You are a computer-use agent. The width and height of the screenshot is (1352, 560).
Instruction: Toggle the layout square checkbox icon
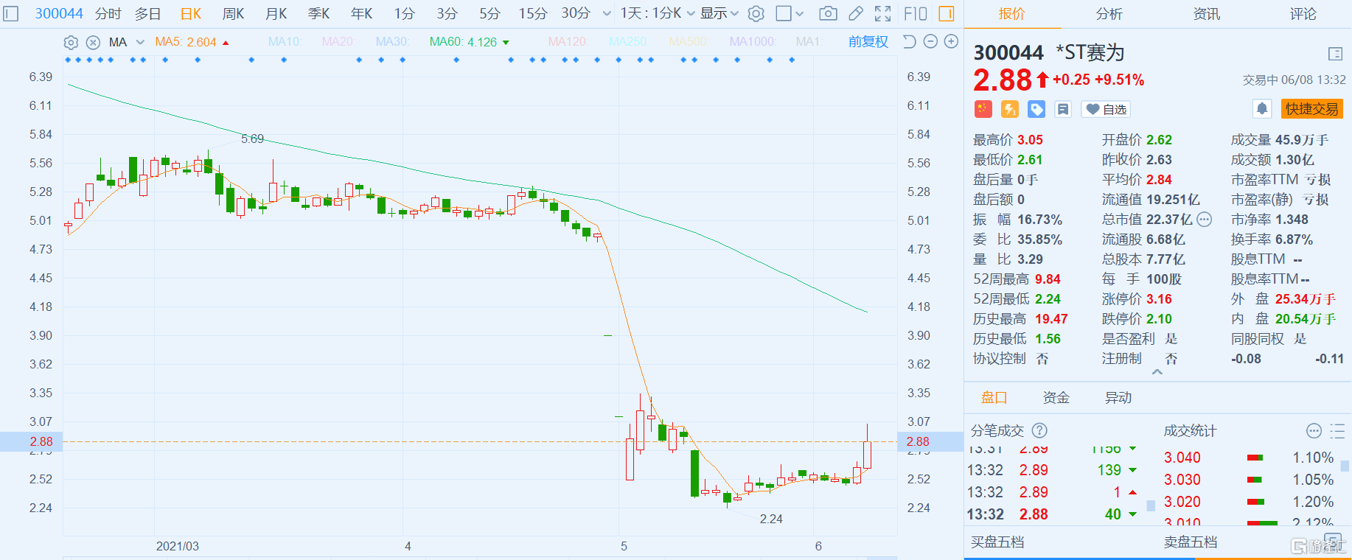[784, 13]
